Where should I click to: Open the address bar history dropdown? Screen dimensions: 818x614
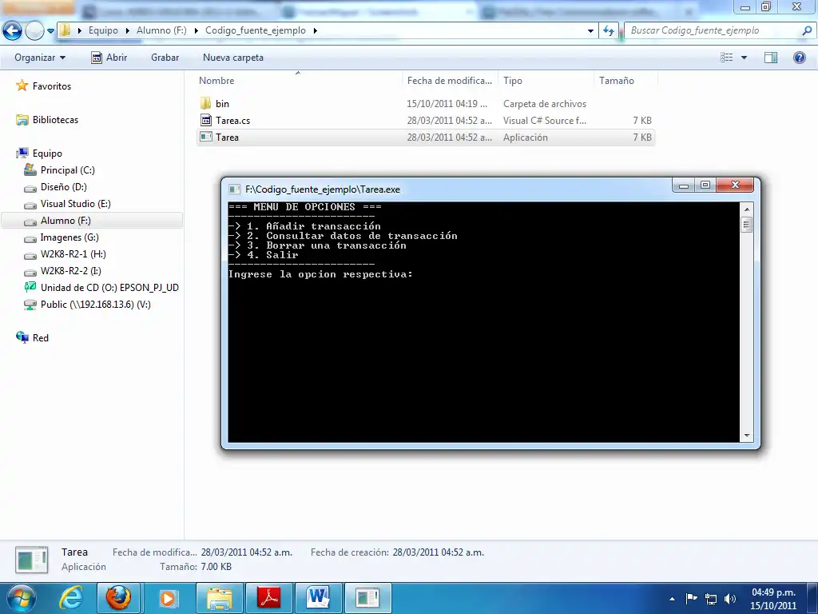tap(590, 31)
